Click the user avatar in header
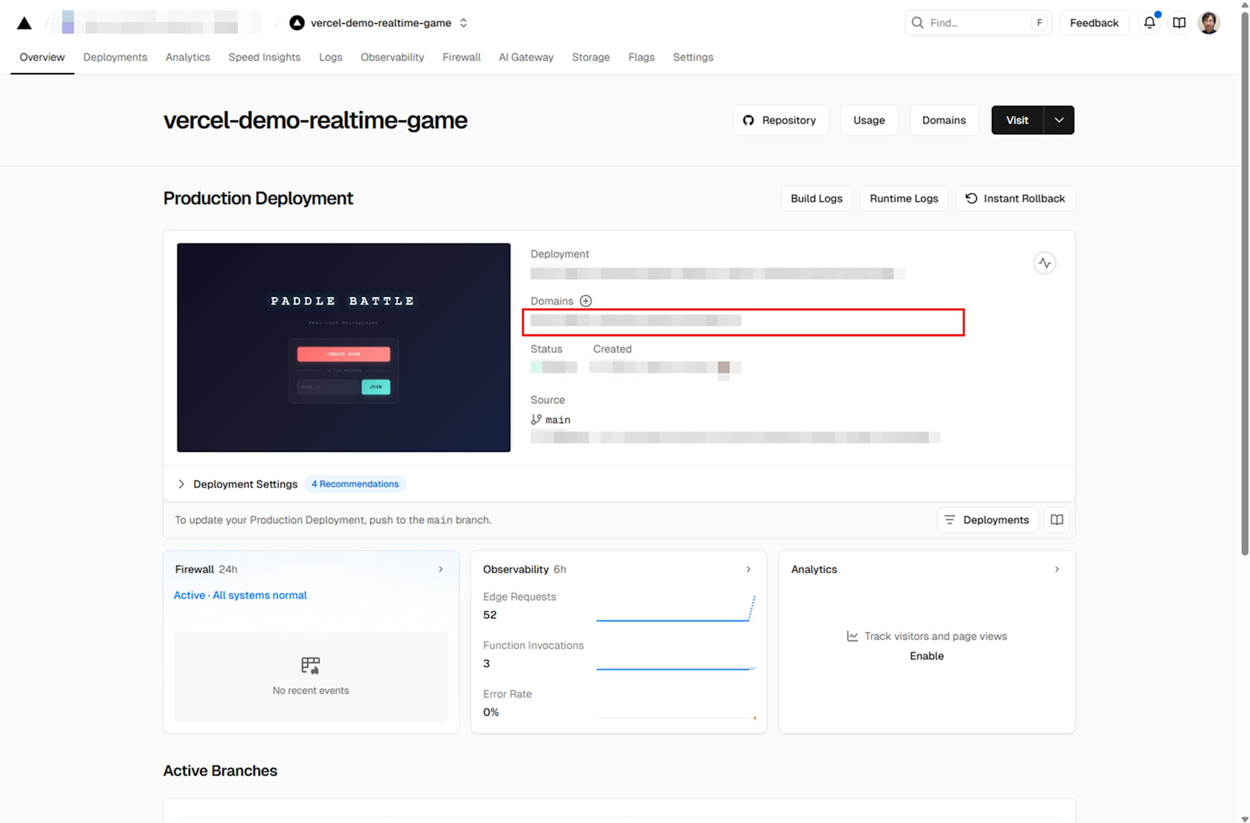The height and width of the screenshot is (823, 1250). pos(1209,23)
